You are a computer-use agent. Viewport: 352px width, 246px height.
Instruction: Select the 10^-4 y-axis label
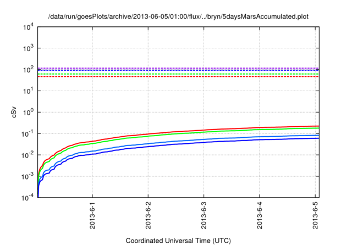(x=28, y=198)
